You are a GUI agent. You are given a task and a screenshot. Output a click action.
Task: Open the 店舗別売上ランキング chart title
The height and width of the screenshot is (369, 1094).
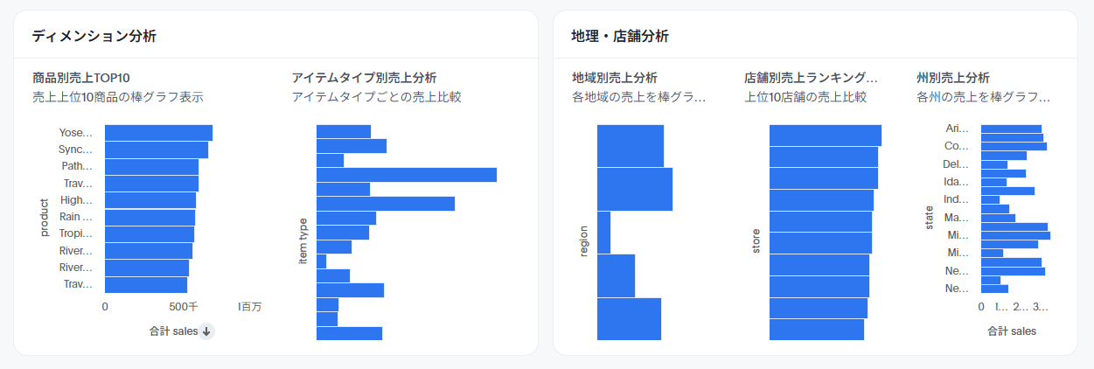[811, 78]
